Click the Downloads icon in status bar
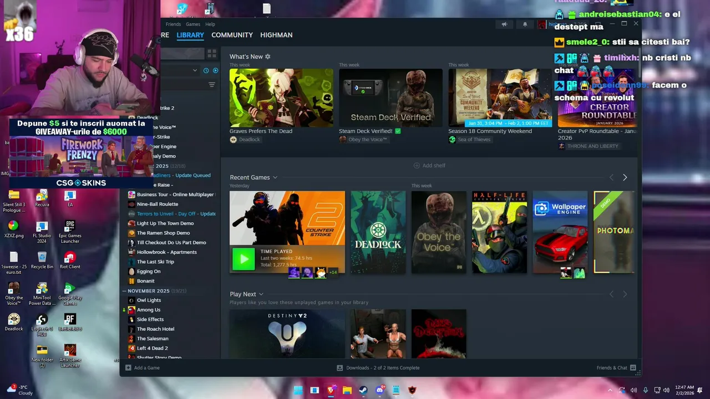Viewport: 710px width, 399px height. [x=339, y=367]
